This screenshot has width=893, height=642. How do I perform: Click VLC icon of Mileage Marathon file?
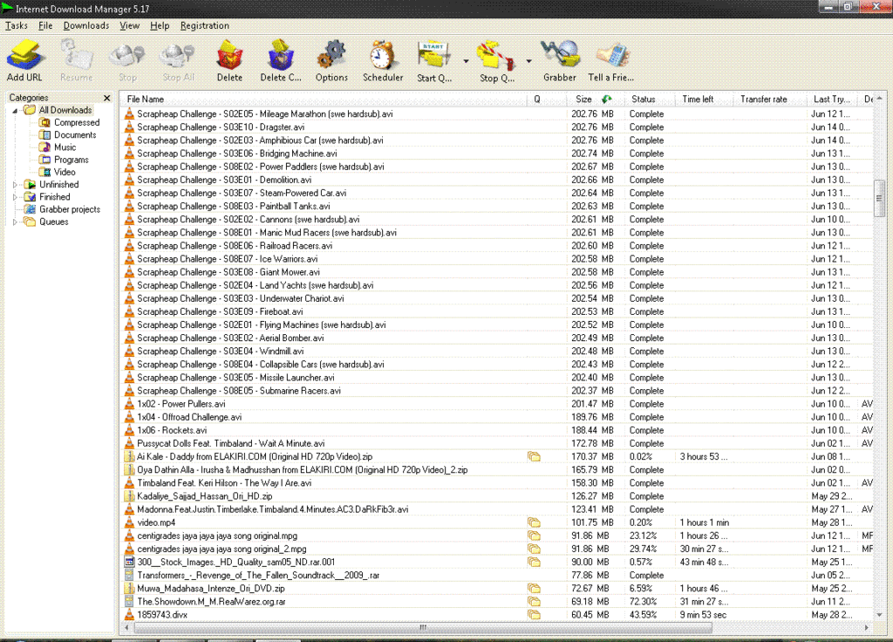click(129, 114)
